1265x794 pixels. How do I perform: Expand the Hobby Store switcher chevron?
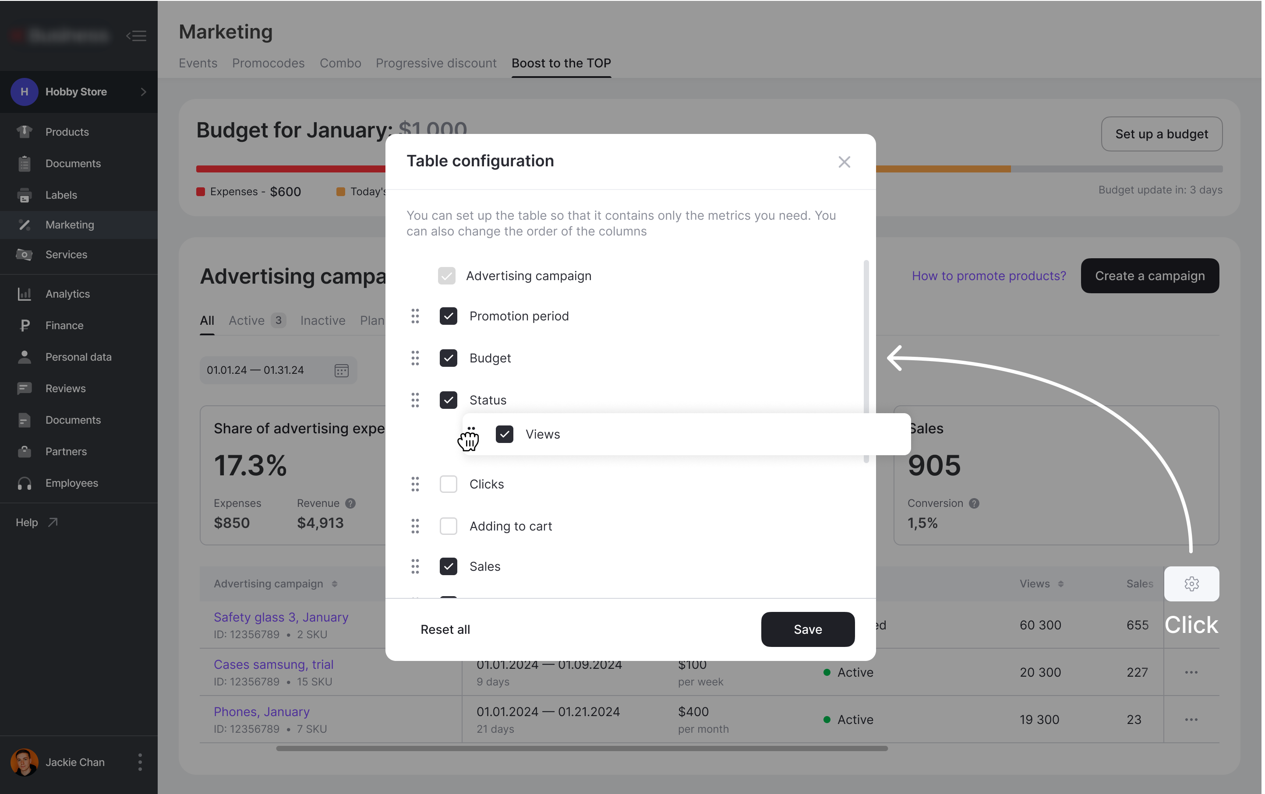click(143, 92)
